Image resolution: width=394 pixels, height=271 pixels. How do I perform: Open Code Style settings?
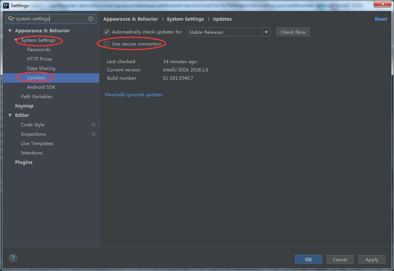click(x=33, y=124)
